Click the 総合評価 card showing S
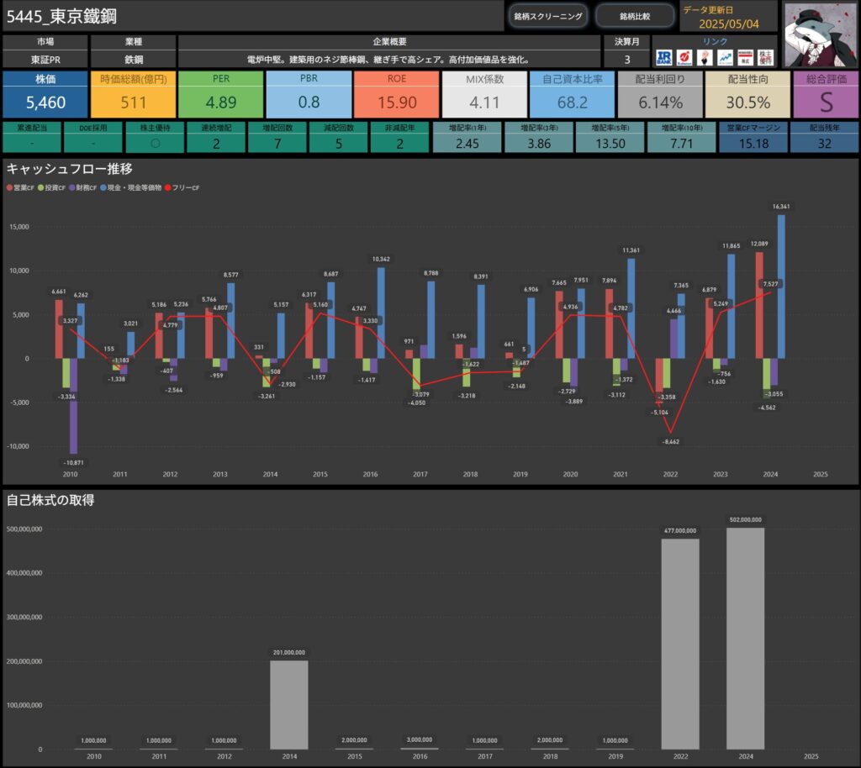861x768 pixels. (826, 94)
